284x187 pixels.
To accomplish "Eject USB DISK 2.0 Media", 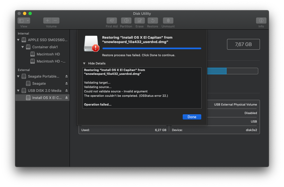I will pos(67,90).
